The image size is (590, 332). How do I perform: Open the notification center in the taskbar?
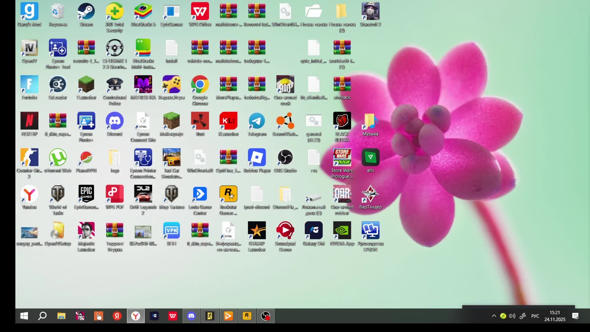575,316
